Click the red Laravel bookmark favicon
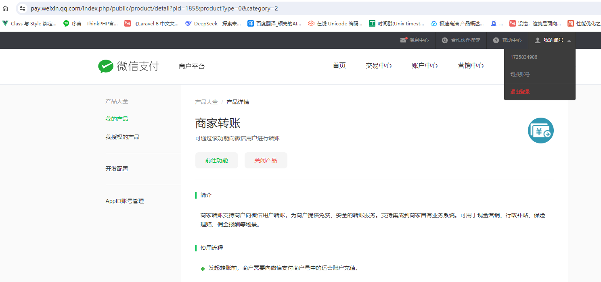The image size is (601, 282). pos(128,23)
